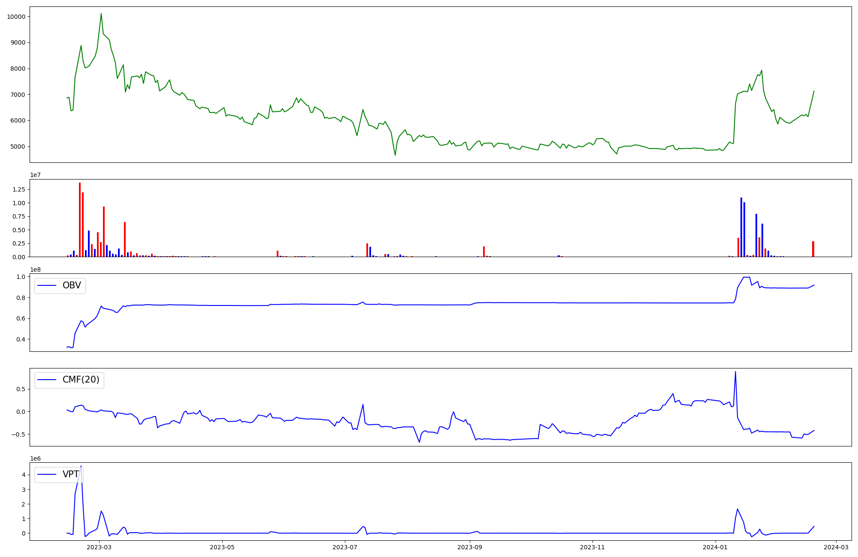Click the 5000 price axis tick label
Image resolution: width=858 pixels, height=557 pixels.
pyautogui.click(x=18, y=147)
